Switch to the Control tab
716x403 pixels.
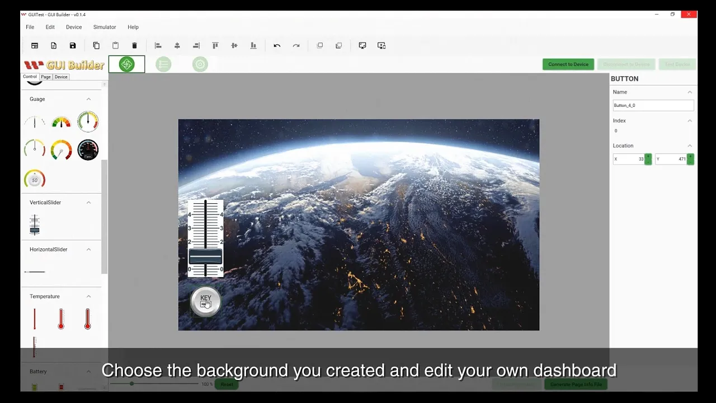pyautogui.click(x=30, y=77)
